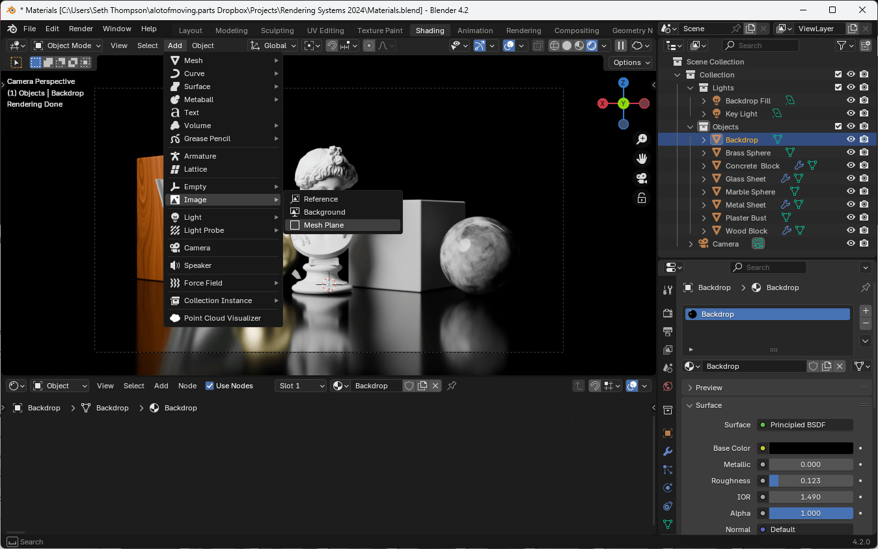Click the Z axis navigation gizmo

pyautogui.click(x=623, y=83)
